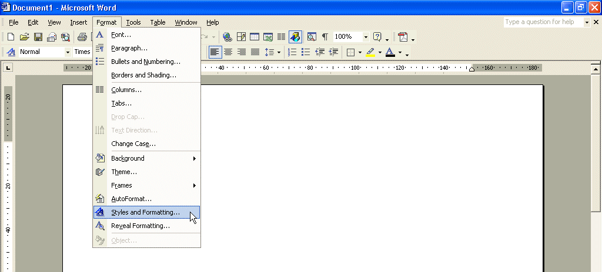Insert a hyperlink using the globe icon
The height and width of the screenshot is (272, 602).
pos(228,37)
